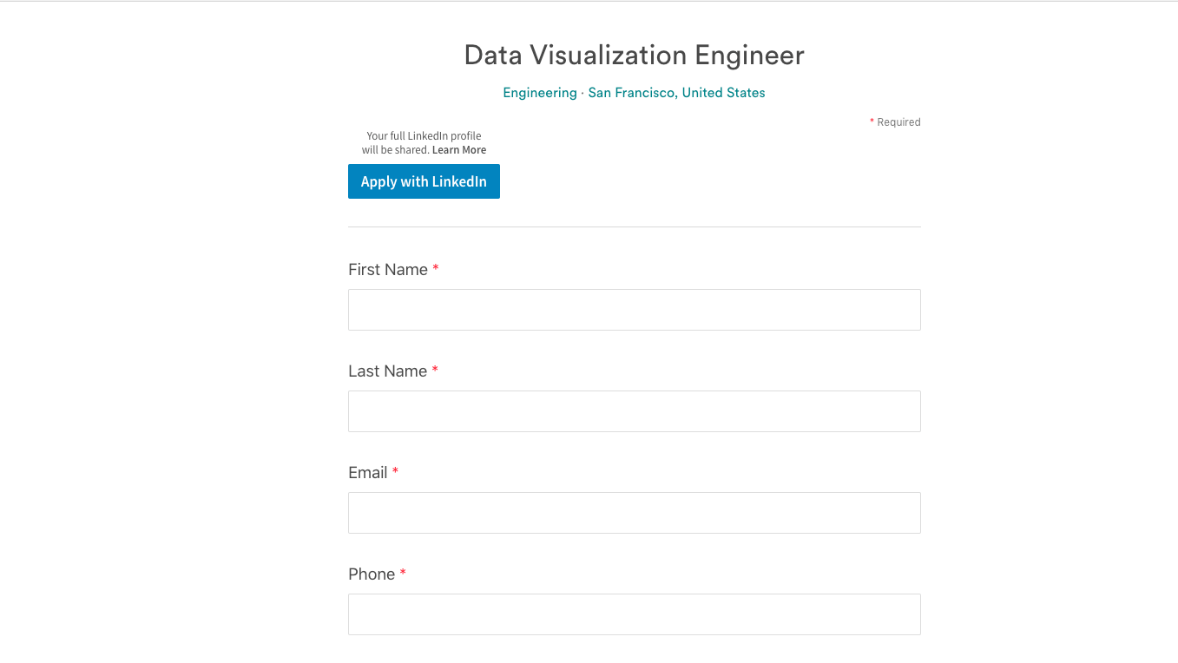Click the asterisk in the Required legend
Screen dimensions: 1178x663
pos(872,121)
